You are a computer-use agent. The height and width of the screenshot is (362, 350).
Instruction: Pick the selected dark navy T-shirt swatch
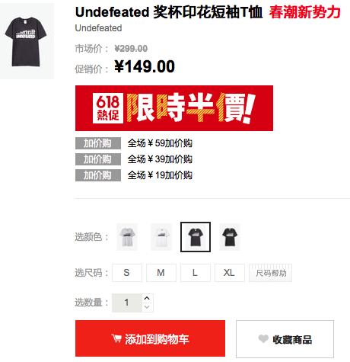click(x=196, y=237)
